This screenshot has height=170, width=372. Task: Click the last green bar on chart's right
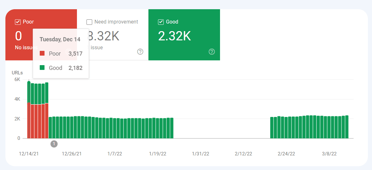(347, 127)
